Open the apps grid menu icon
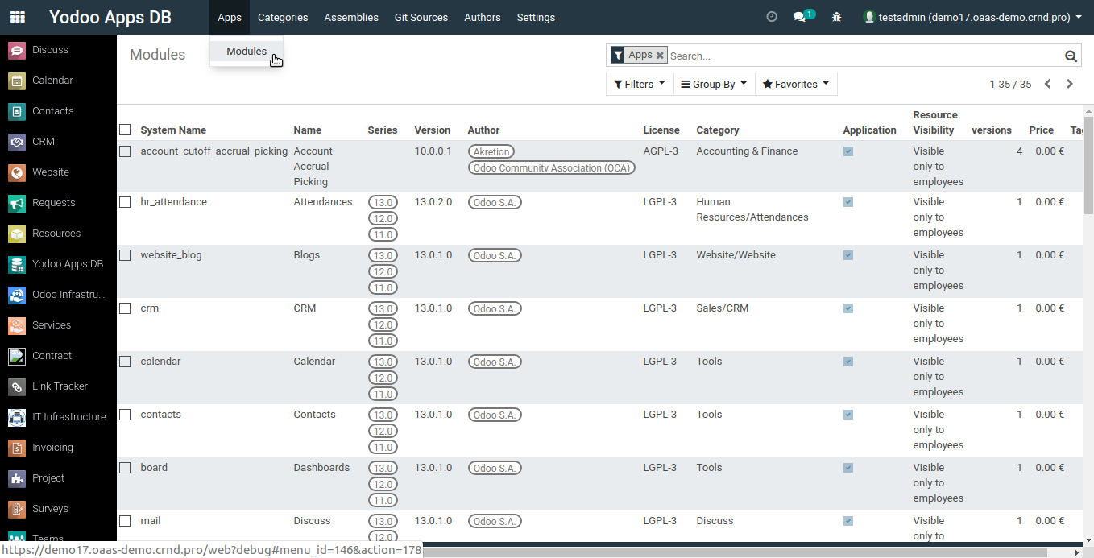This screenshot has height=558, width=1094. tap(18, 17)
